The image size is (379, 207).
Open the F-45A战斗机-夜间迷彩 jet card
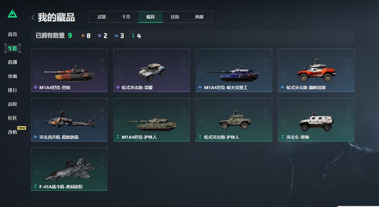tap(69, 169)
